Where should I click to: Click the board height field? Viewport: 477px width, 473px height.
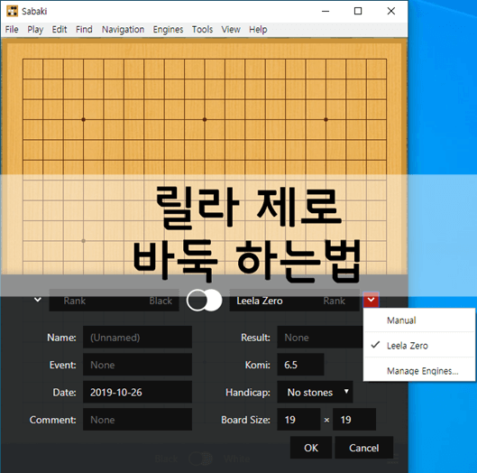354,420
